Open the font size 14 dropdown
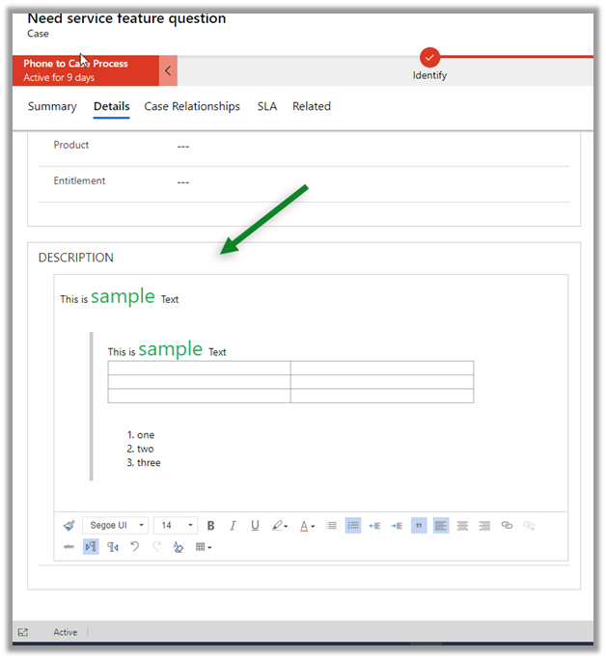Viewport: 606px width, 659px height. pos(175,526)
